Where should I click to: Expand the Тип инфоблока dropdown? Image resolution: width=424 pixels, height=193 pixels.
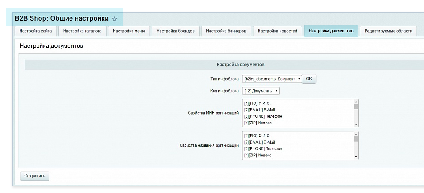[272, 79]
